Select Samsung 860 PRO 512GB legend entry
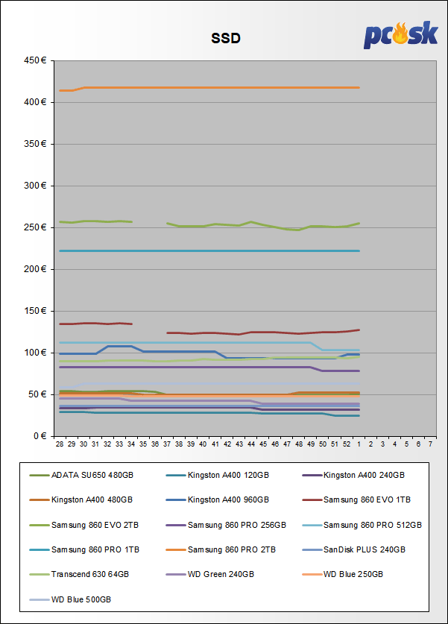The width and height of the screenshot is (448, 624). (x=362, y=525)
